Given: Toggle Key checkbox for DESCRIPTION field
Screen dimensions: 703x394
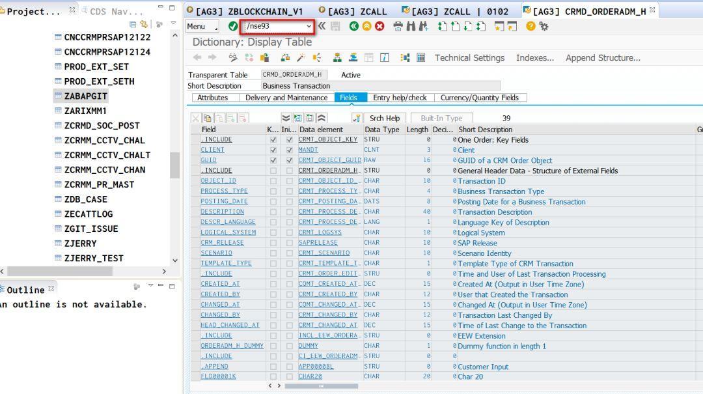Looking at the screenshot, I should pyautogui.click(x=273, y=212).
